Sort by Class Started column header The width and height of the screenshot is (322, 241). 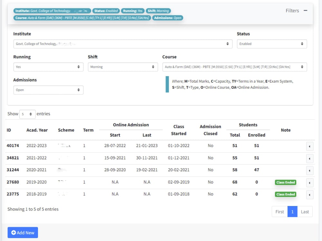pos(179,130)
